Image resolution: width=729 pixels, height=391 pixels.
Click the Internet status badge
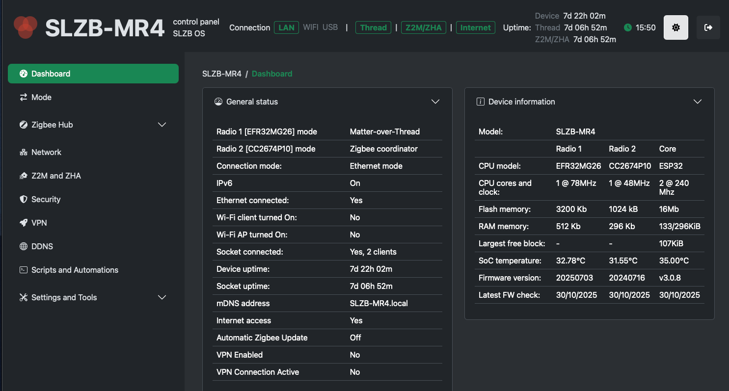pyautogui.click(x=475, y=27)
